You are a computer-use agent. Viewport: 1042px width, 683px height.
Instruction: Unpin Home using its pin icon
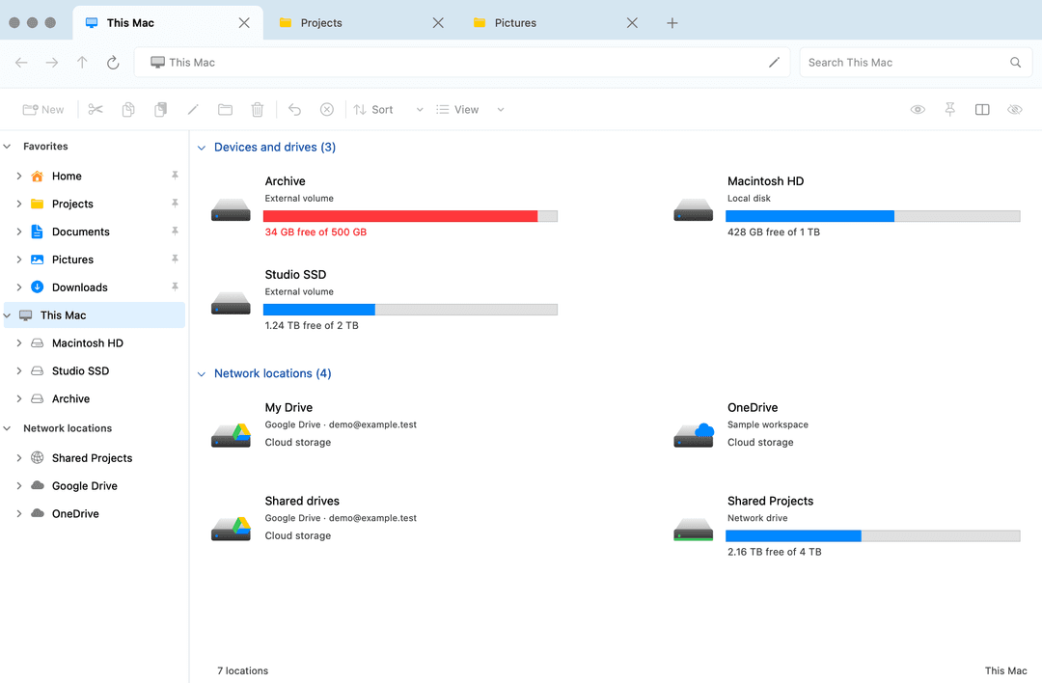coord(175,176)
